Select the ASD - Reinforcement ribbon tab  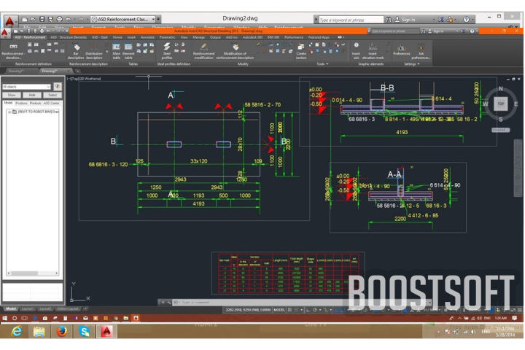tap(30, 37)
